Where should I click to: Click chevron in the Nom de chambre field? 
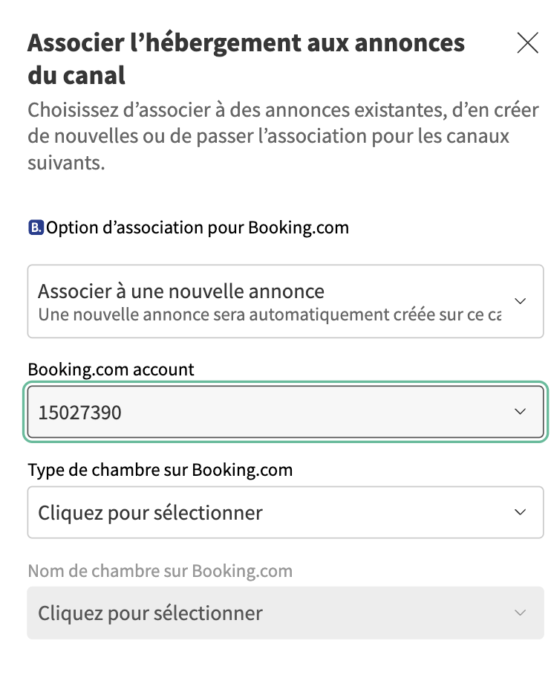click(521, 613)
